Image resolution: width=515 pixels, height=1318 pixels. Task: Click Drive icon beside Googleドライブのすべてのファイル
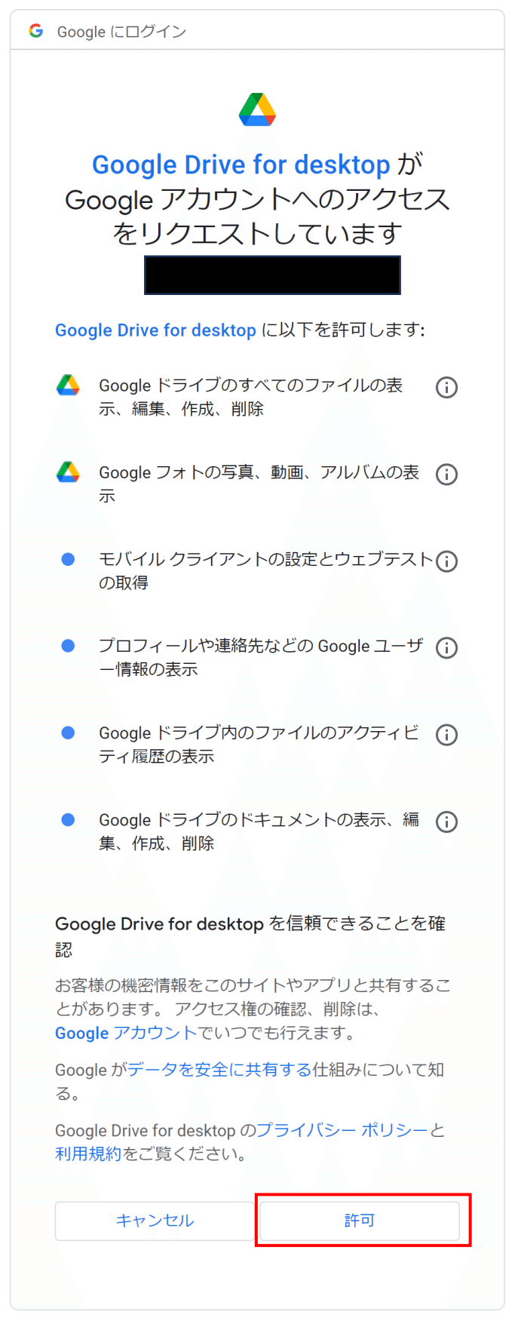(68, 386)
